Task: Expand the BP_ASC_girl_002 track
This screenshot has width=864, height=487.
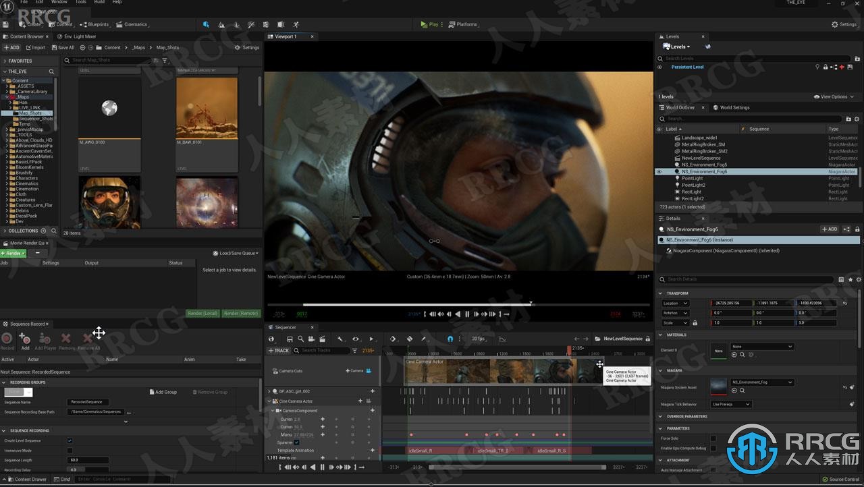Action: click(x=269, y=391)
